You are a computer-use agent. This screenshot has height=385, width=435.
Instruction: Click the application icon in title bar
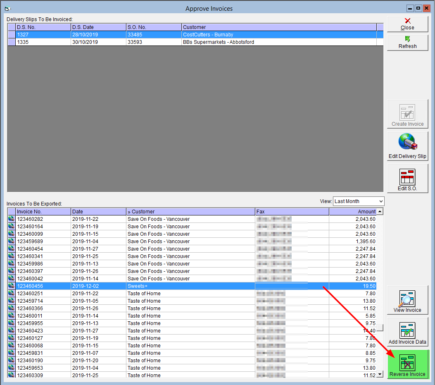[7, 9]
